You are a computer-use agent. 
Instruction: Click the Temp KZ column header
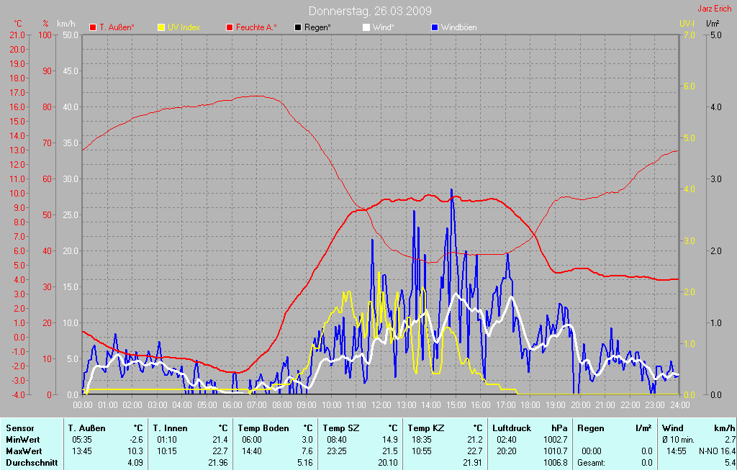click(425, 428)
